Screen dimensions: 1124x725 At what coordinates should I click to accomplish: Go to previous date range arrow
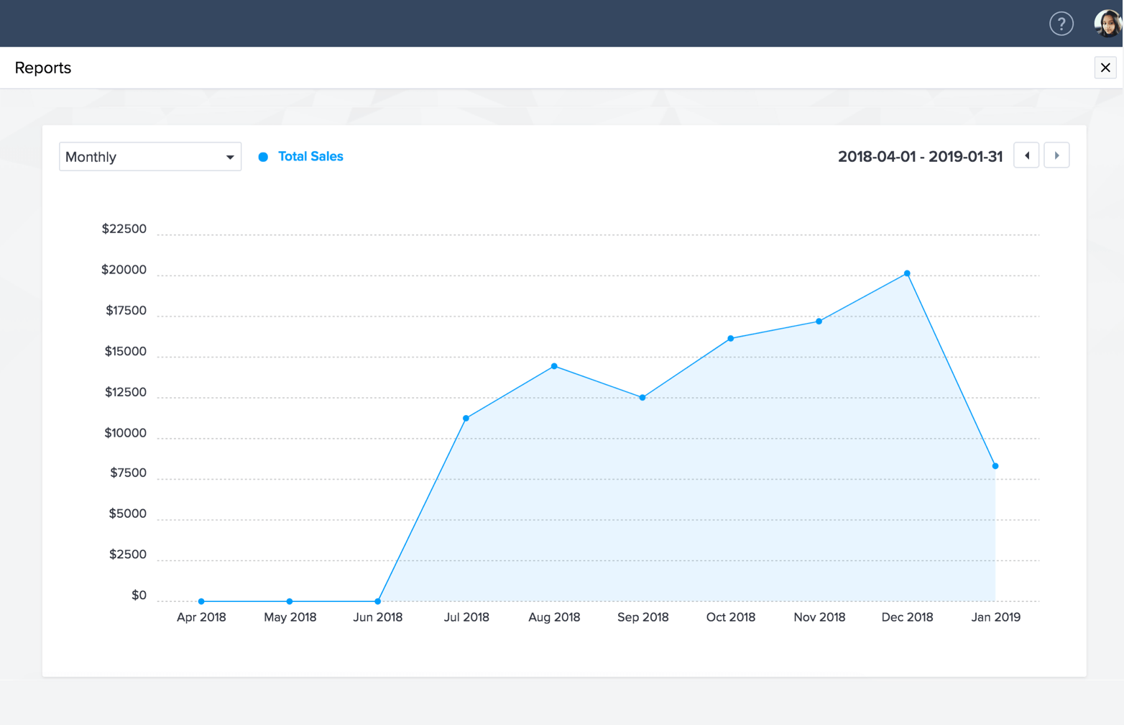[x=1026, y=155]
